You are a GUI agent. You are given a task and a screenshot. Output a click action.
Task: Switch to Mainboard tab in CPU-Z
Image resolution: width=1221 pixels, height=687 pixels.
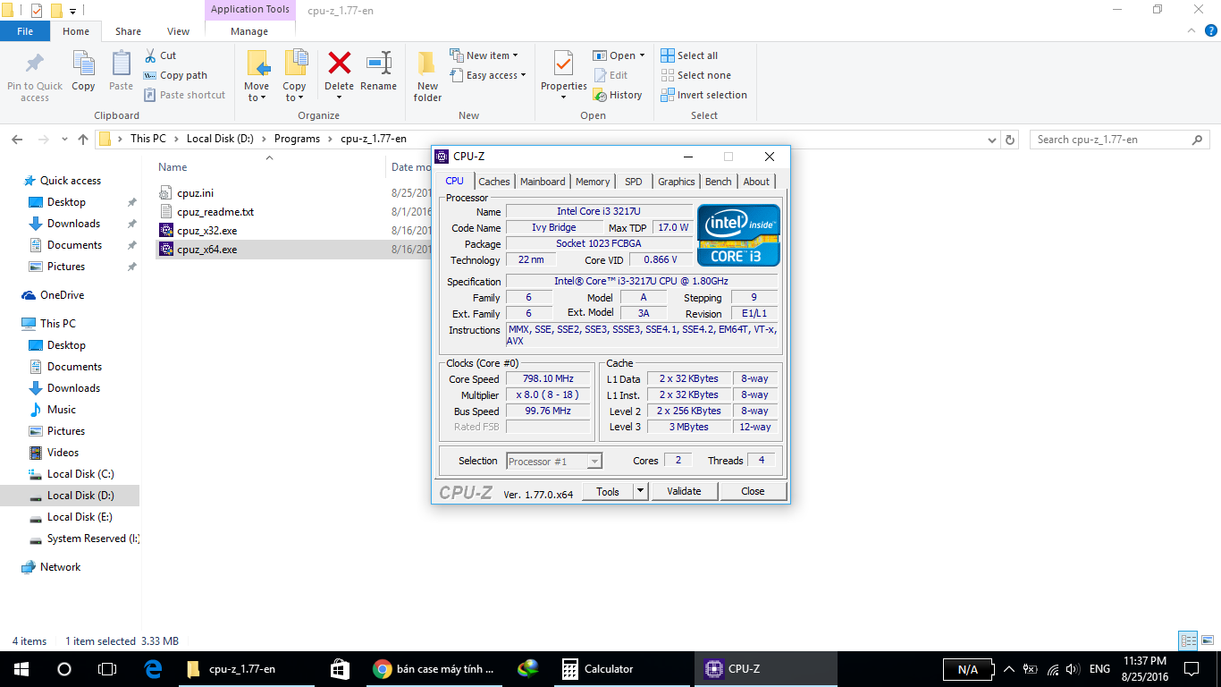click(543, 182)
